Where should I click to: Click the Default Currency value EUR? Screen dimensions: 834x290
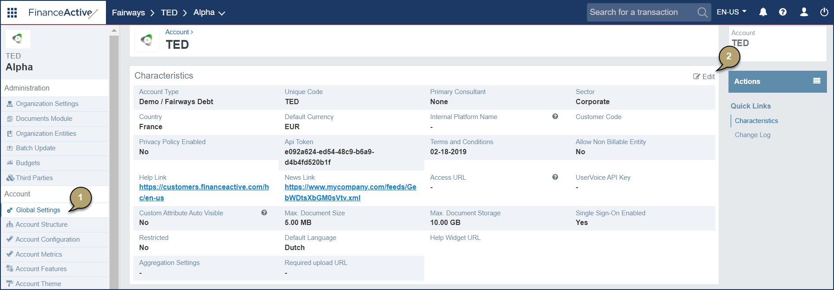(292, 127)
